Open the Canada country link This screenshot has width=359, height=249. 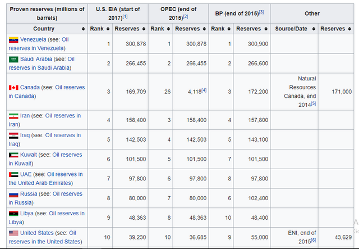point(30,87)
